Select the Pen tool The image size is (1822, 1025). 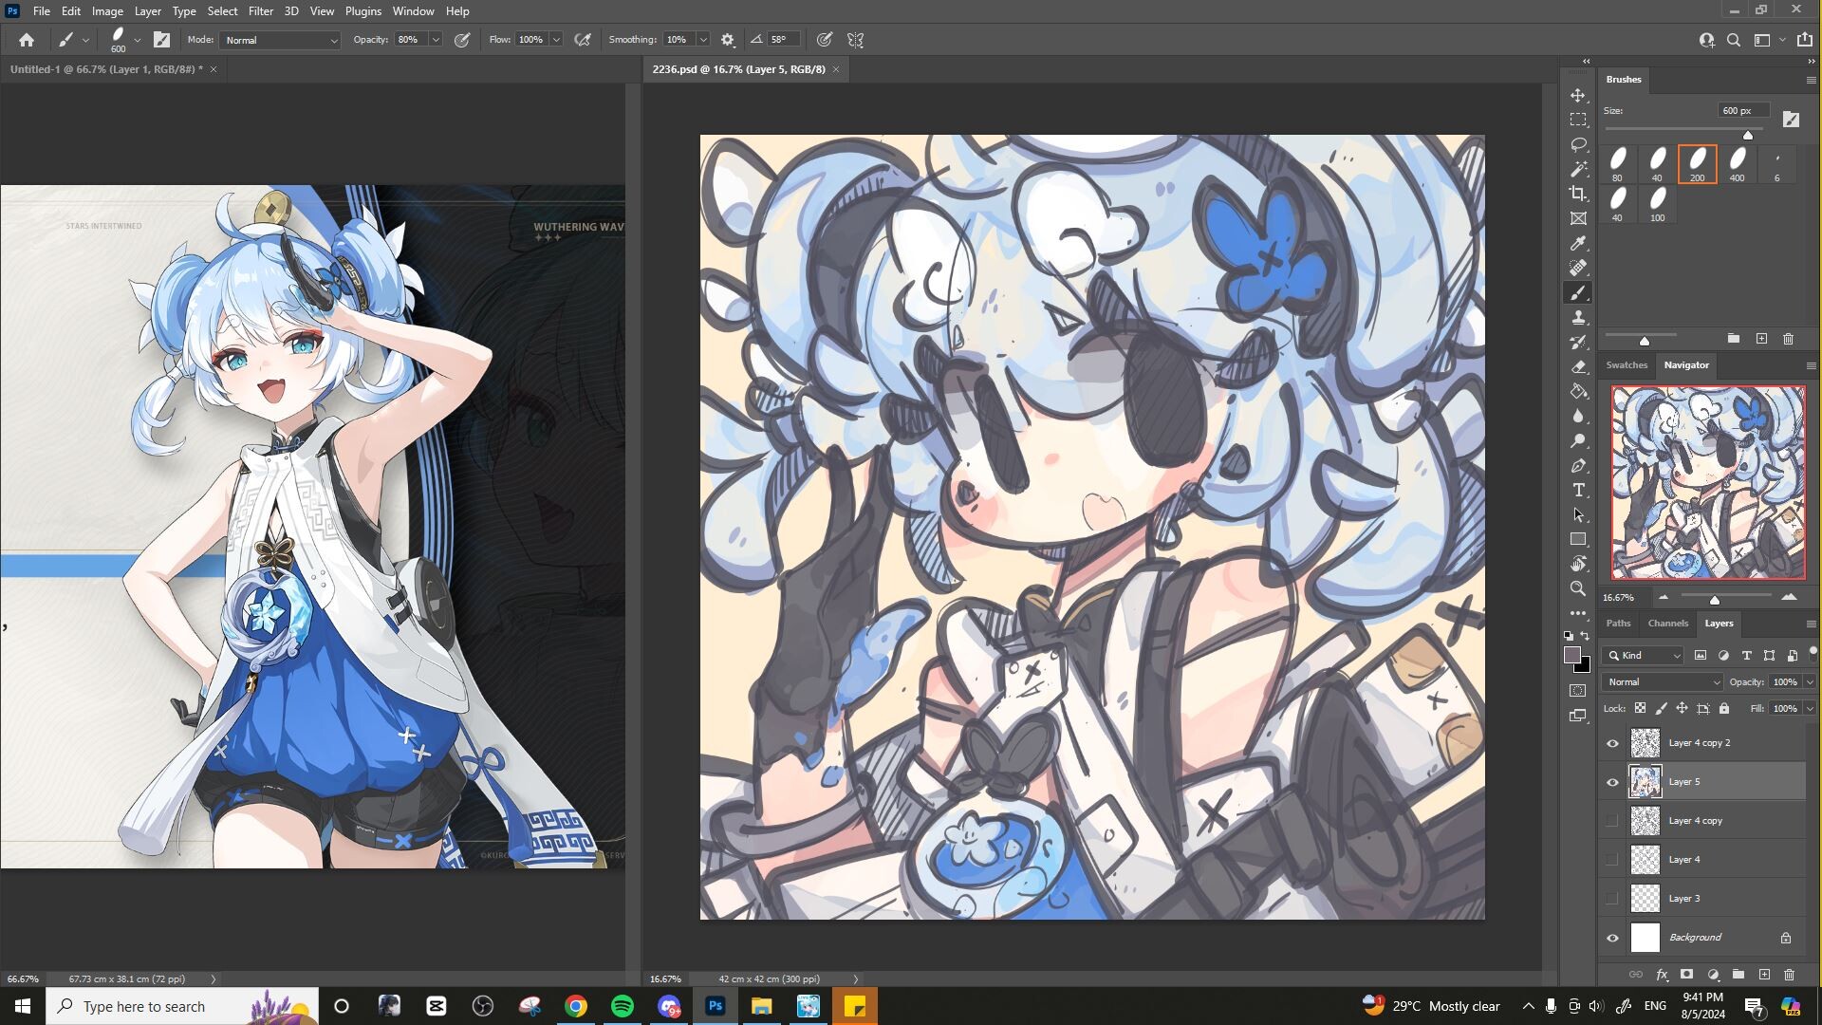(1578, 465)
